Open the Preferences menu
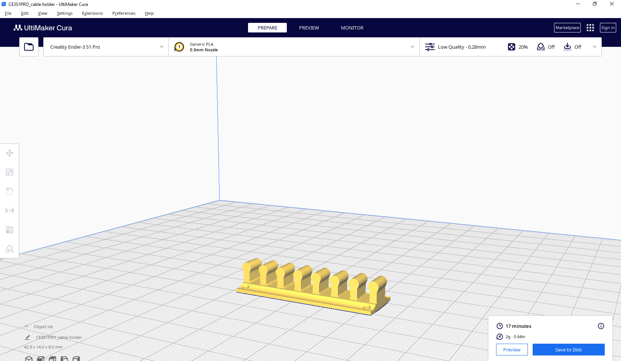Image resolution: width=621 pixels, height=361 pixels. click(x=124, y=13)
